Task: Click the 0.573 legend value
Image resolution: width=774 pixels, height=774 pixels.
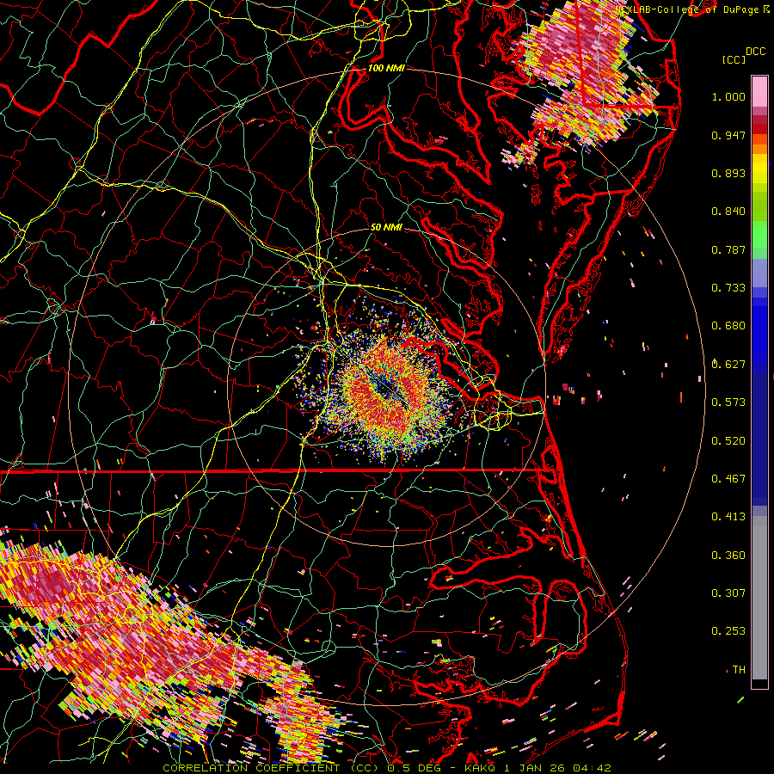Action: coord(728,402)
